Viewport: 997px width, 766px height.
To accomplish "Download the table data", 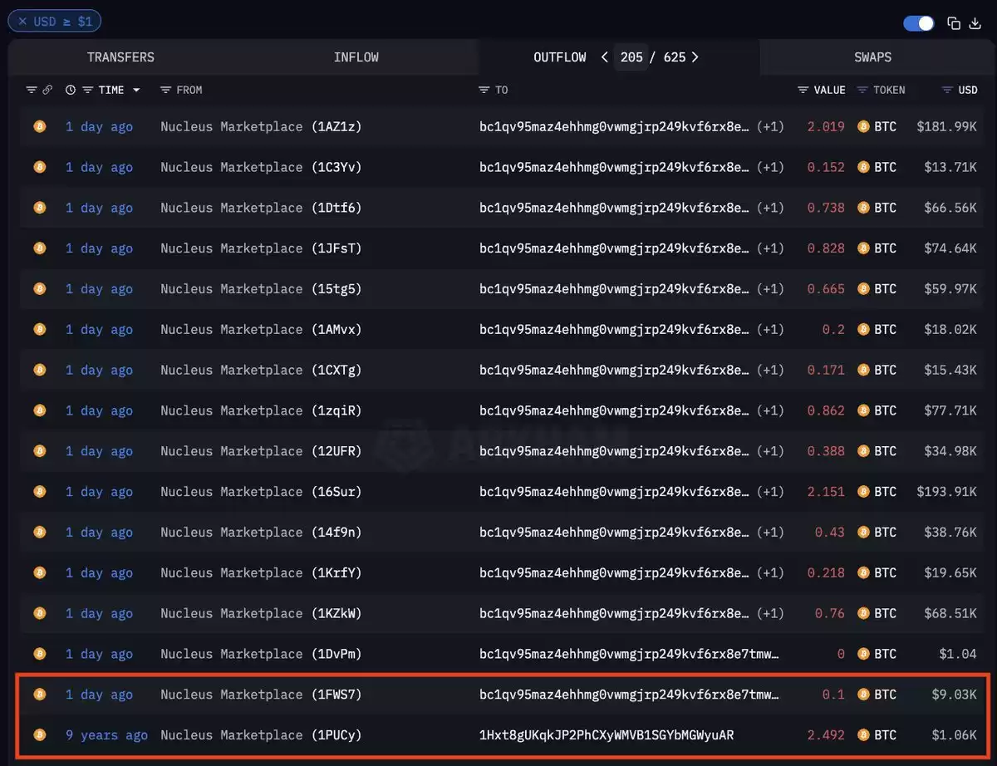I will point(975,23).
